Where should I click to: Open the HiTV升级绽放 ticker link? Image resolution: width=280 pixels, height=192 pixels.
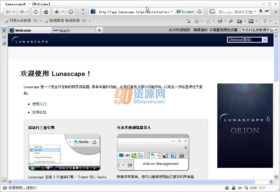(x=179, y=30)
